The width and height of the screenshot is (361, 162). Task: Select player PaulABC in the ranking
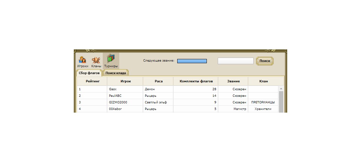115,96
